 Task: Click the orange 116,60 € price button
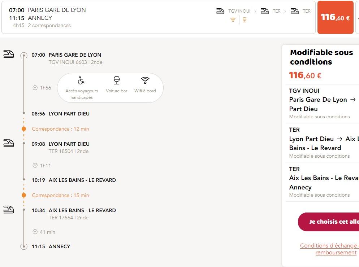tap(336, 17)
